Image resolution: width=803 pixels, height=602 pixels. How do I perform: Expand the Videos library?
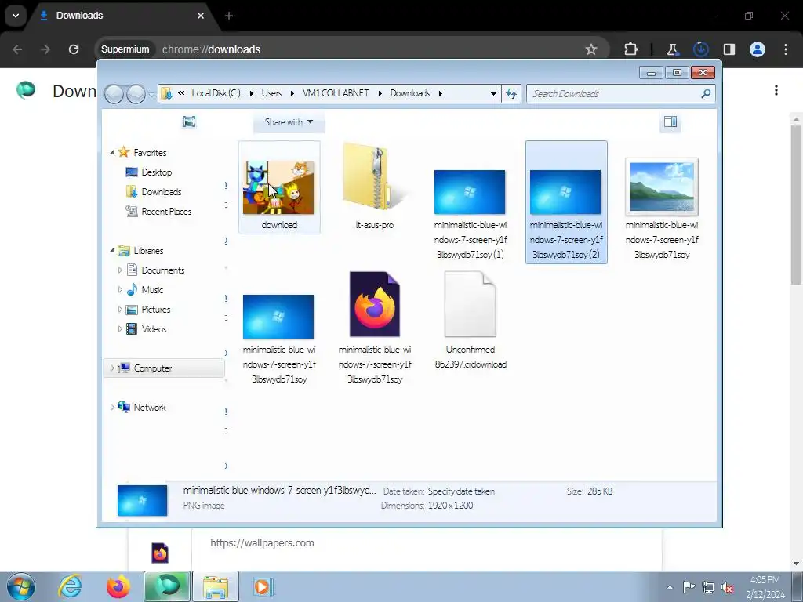[120, 329]
